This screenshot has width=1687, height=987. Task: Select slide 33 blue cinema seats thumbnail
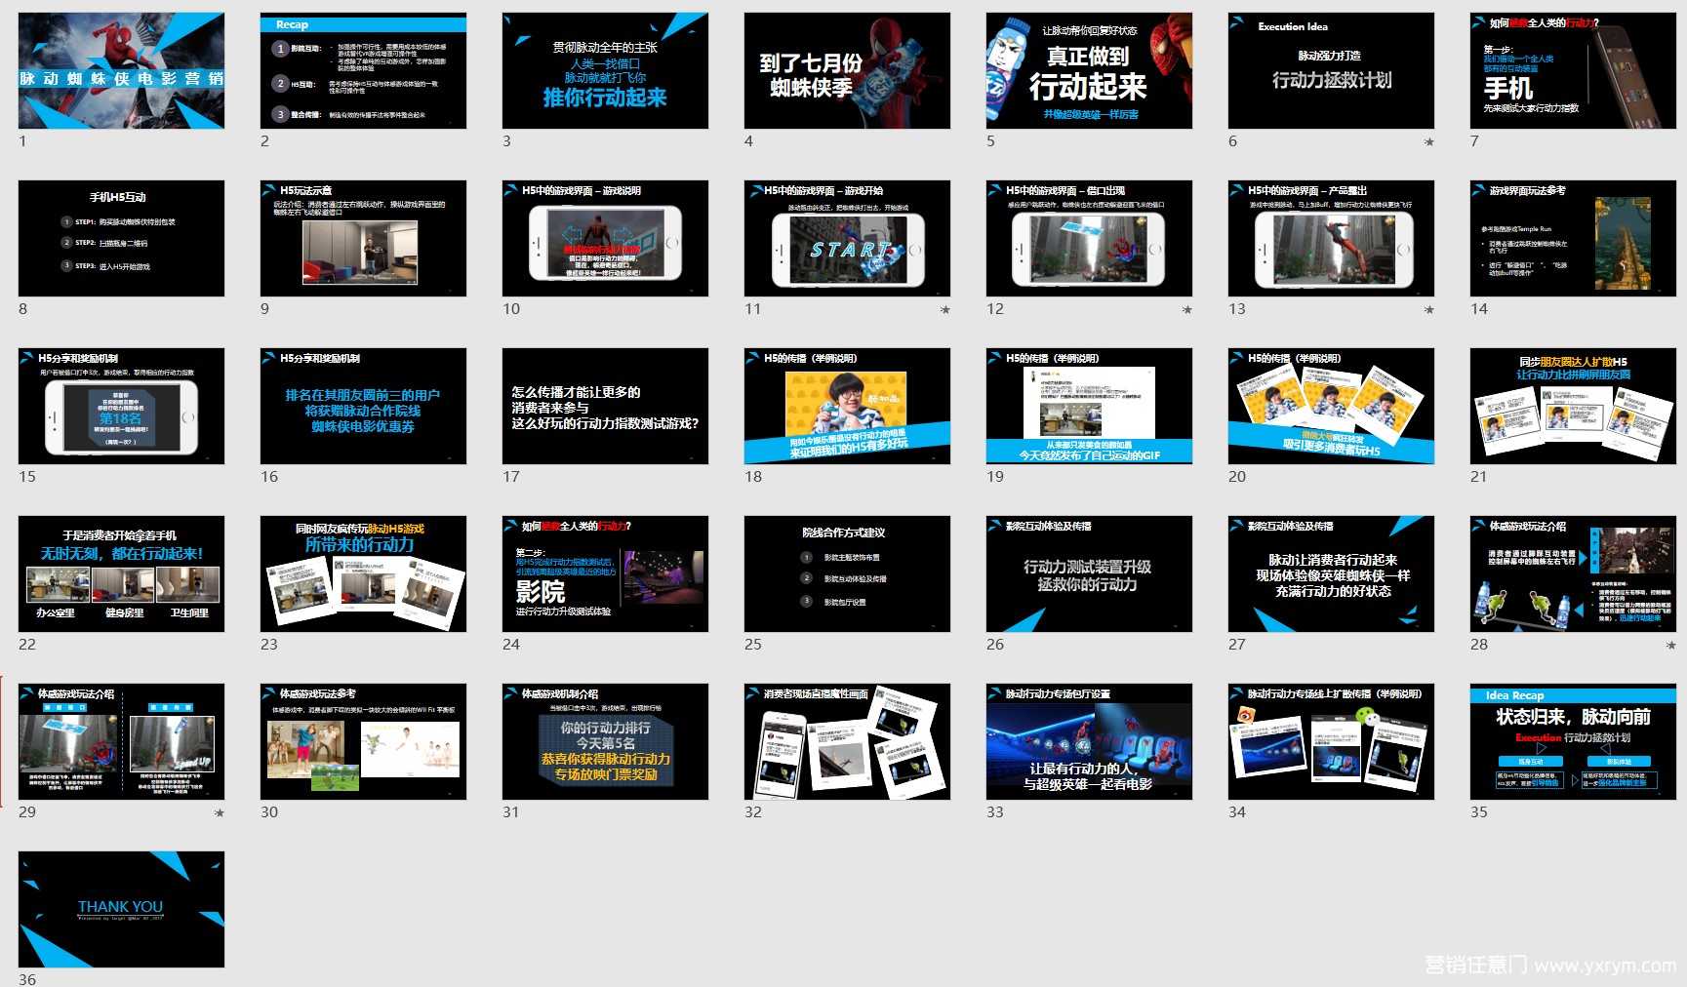click(x=1089, y=741)
